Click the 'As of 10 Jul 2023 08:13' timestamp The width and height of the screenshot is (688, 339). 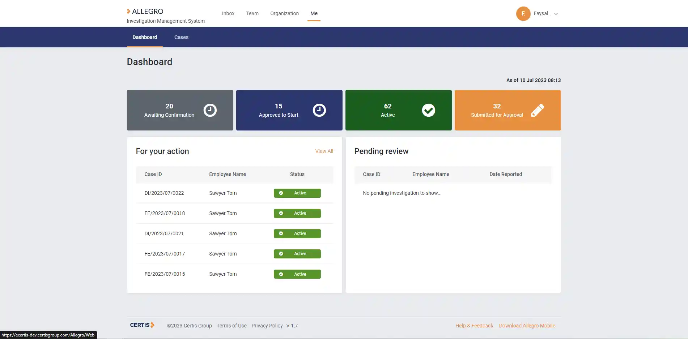pos(534,80)
